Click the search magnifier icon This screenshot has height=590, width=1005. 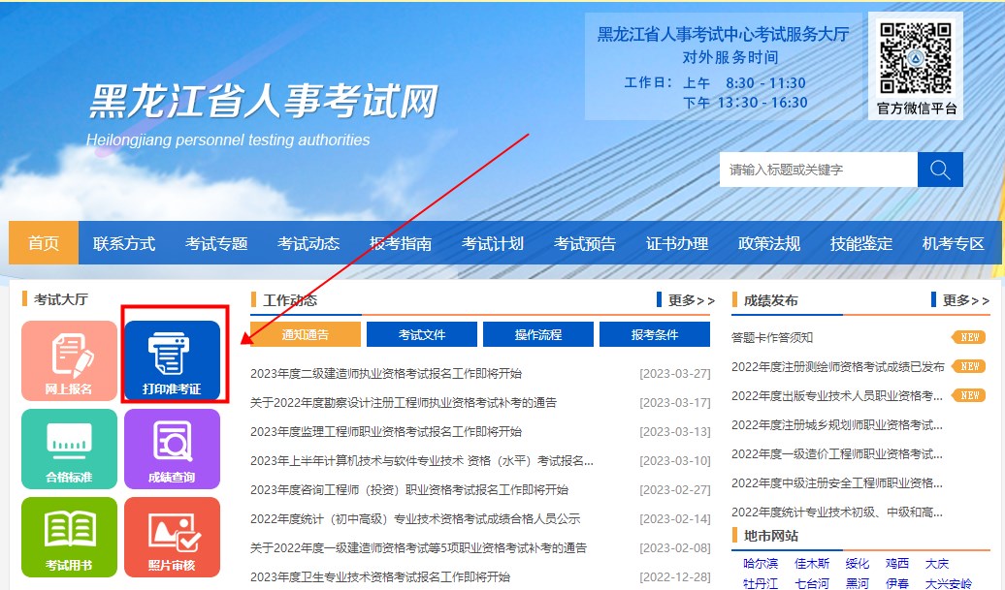(939, 169)
